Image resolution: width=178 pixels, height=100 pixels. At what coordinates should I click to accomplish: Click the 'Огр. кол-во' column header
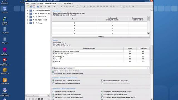click(143, 49)
